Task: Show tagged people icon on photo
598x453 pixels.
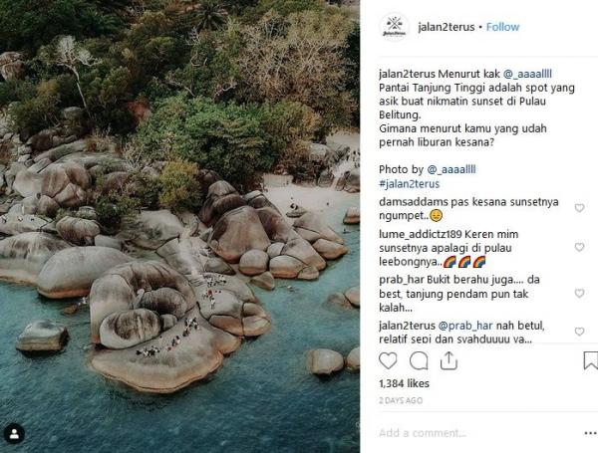Action: tap(14, 435)
